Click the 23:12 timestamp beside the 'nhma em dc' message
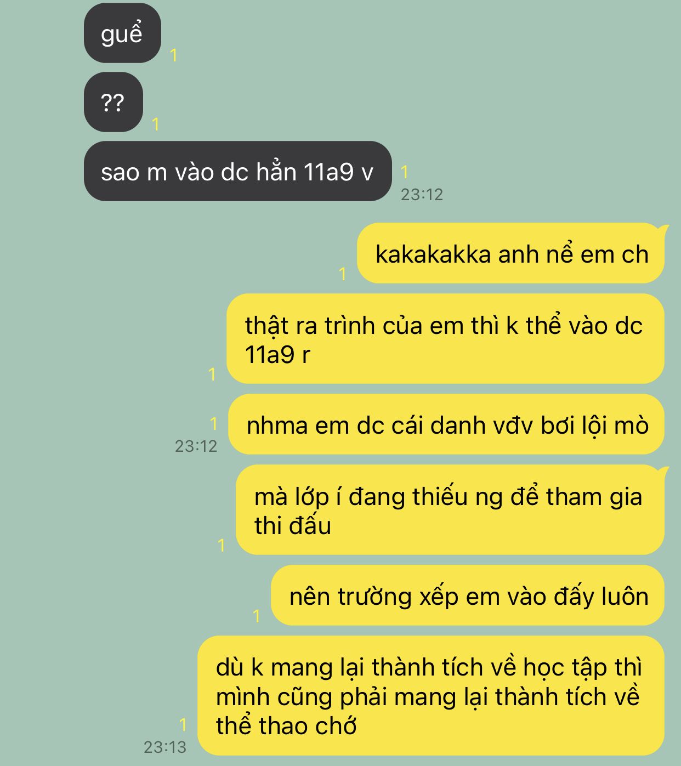The height and width of the screenshot is (766, 681). click(x=196, y=446)
